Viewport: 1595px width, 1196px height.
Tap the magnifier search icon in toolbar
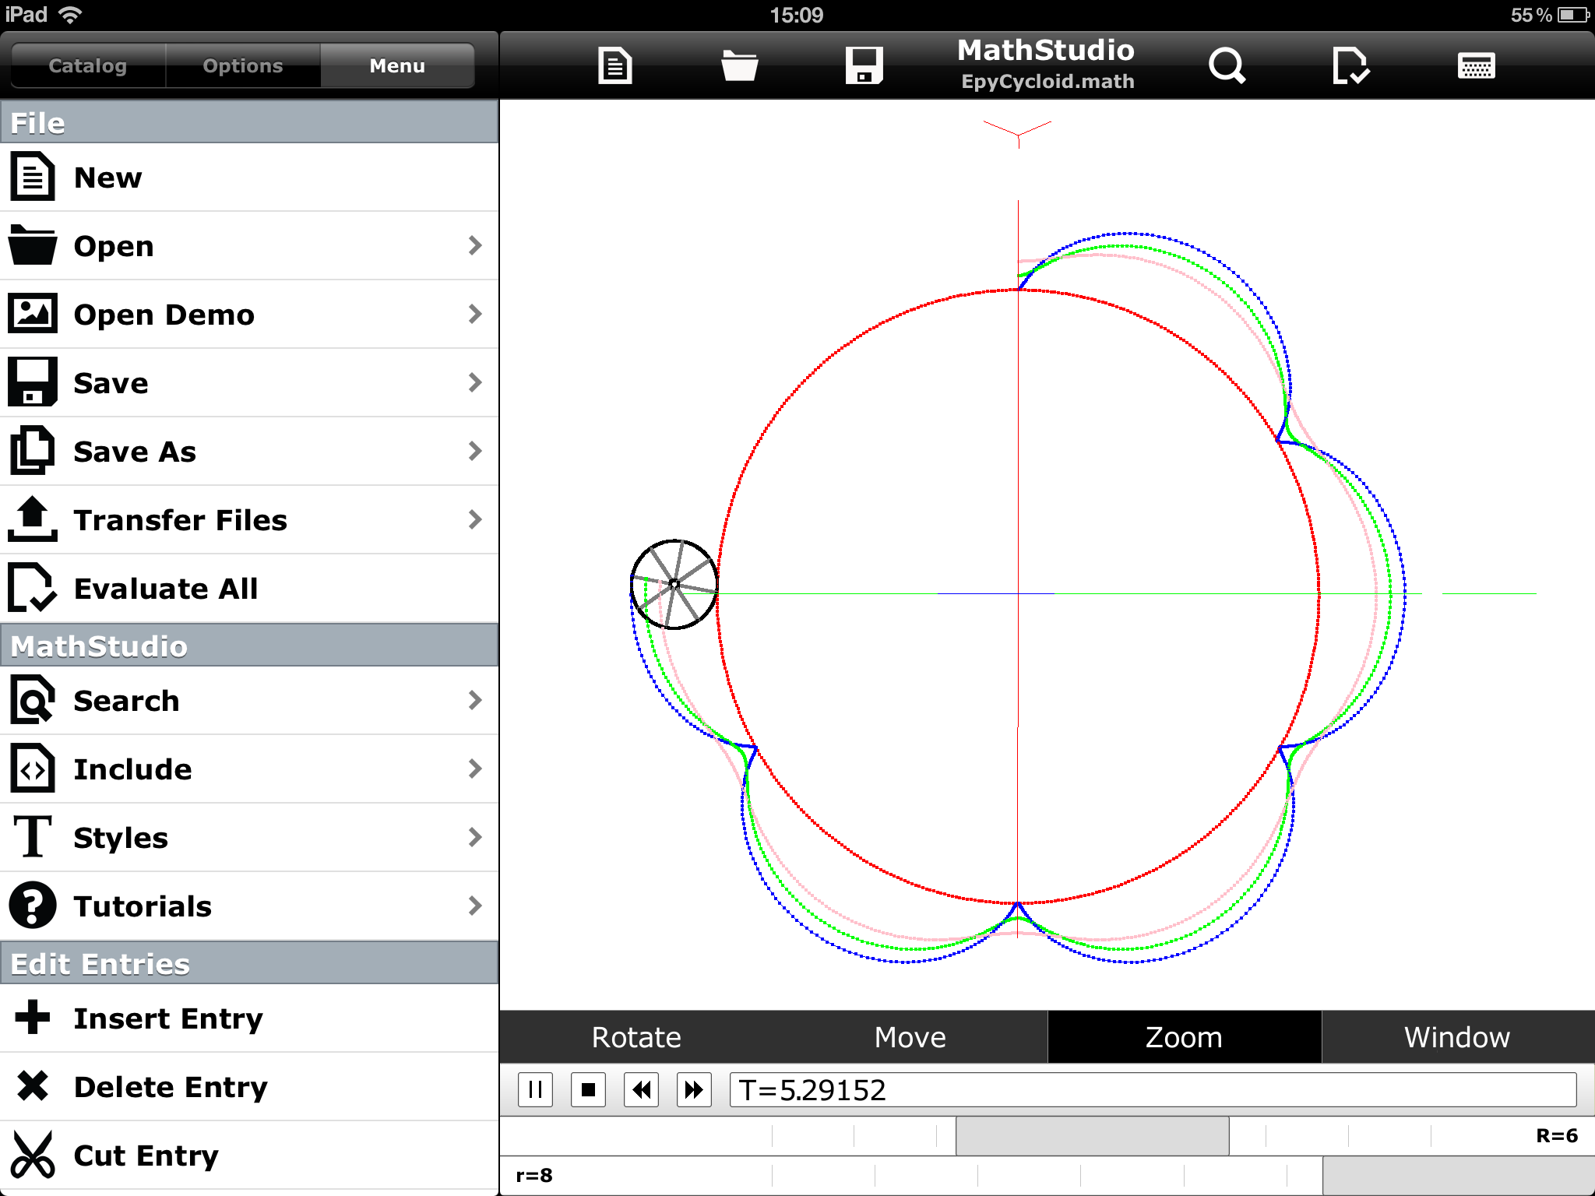[x=1227, y=65]
